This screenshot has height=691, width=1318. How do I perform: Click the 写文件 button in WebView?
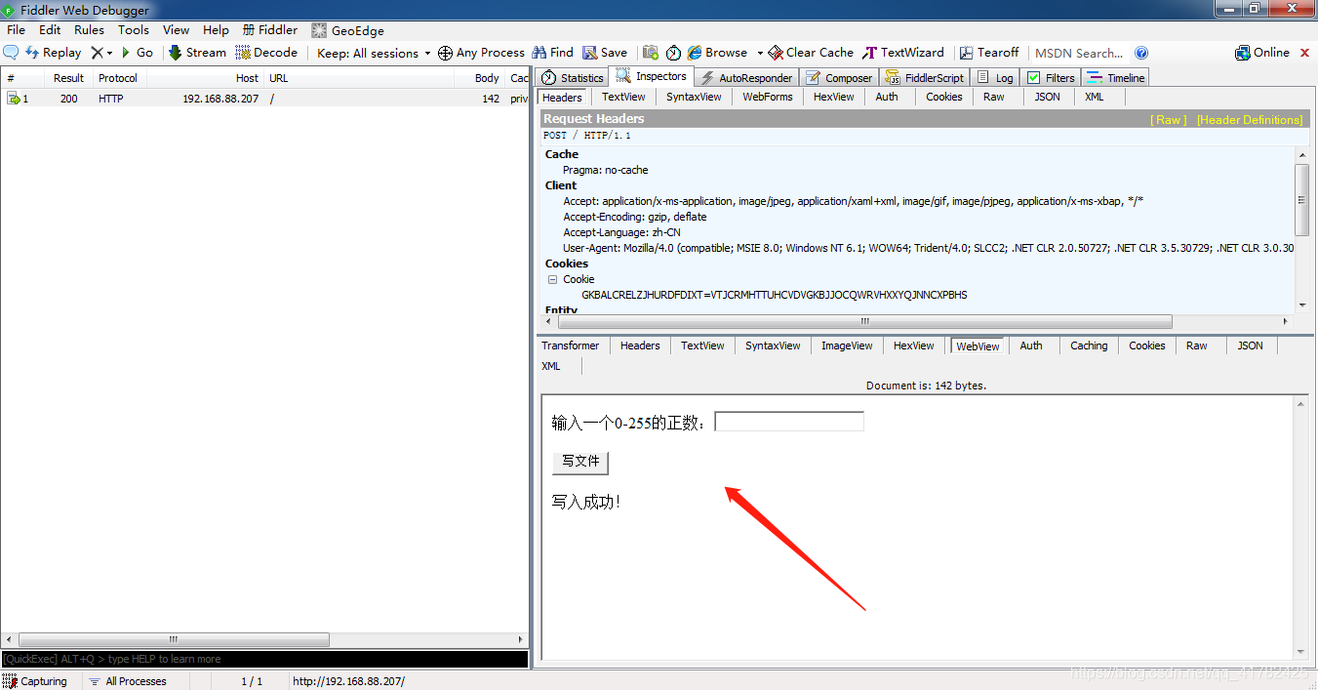580,462
